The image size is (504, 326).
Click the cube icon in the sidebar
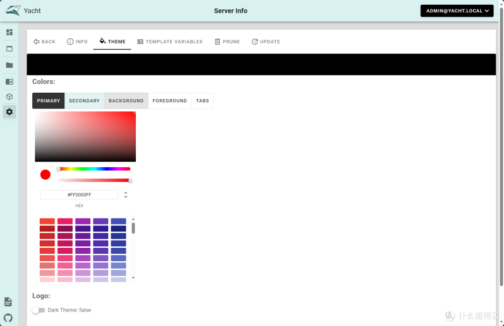click(9, 97)
